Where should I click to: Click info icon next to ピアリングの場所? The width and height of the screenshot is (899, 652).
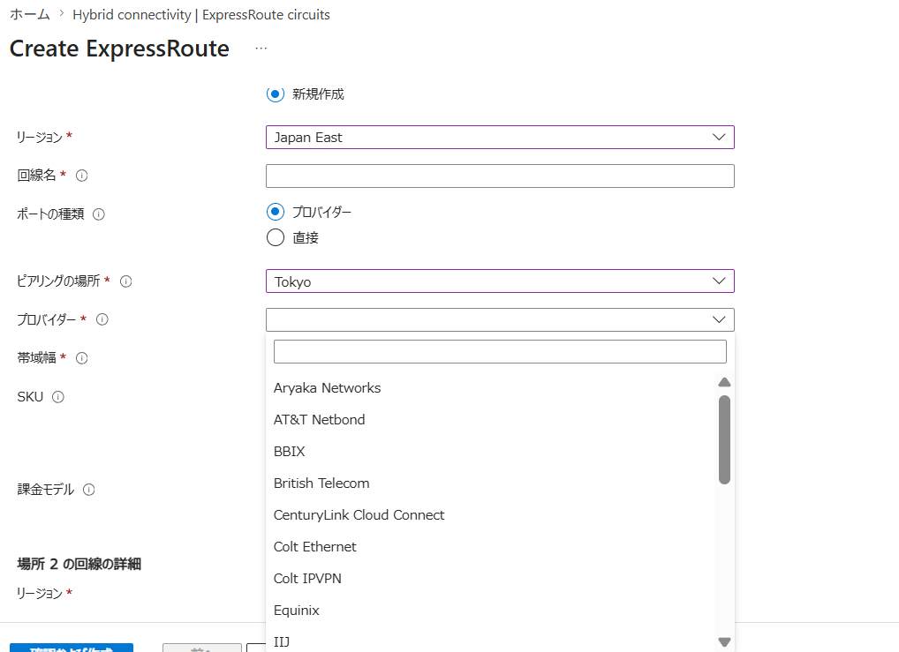pyautogui.click(x=125, y=281)
